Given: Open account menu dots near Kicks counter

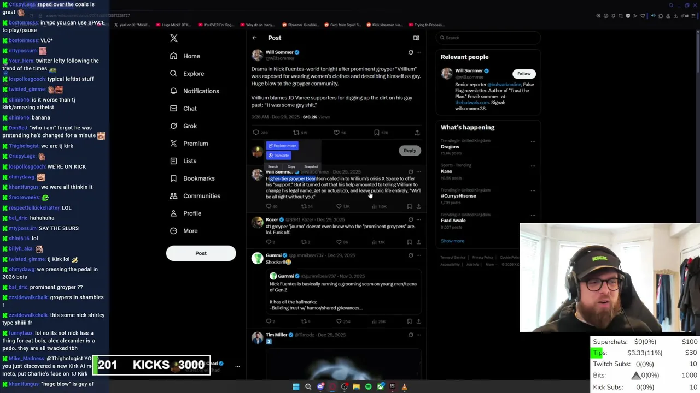Looking at the screenshot, I should point(237,366).
